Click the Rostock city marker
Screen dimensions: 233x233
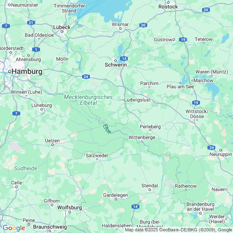tap(168, 2)
